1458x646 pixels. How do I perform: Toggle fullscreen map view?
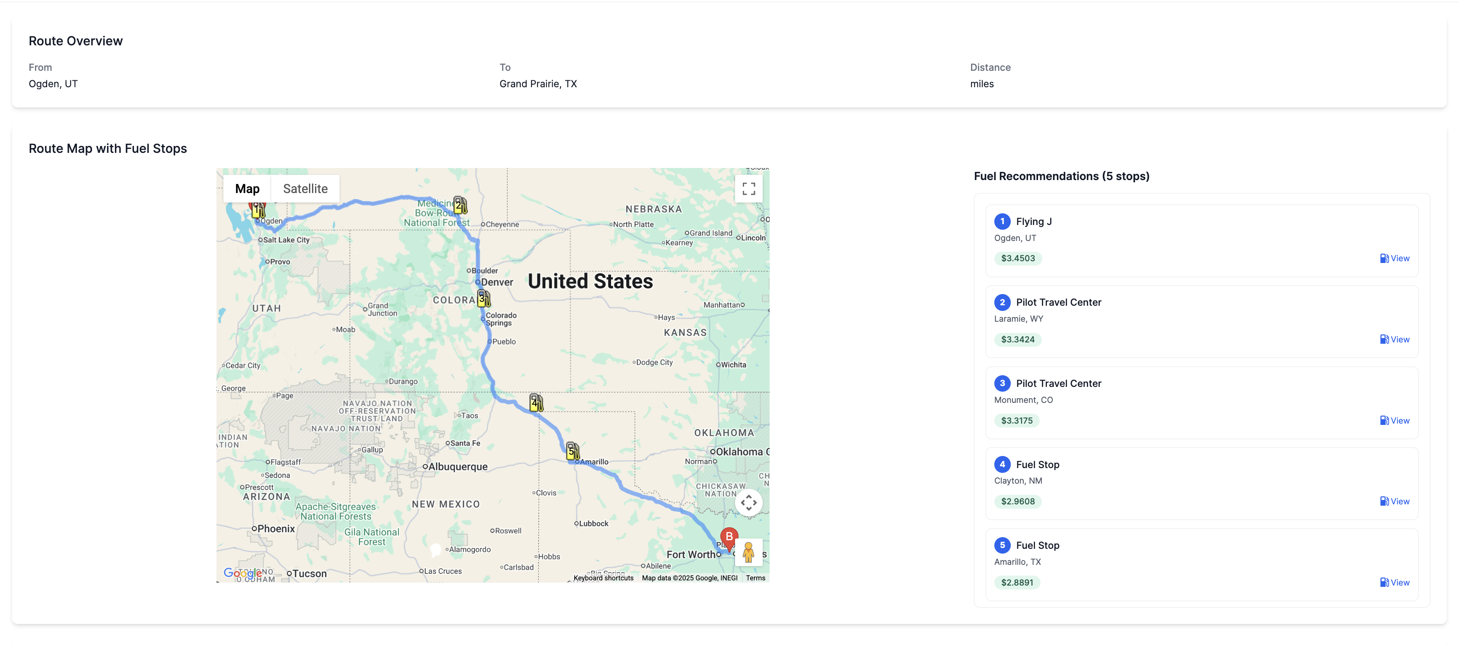pyautogui.click(x=748, y=189)
